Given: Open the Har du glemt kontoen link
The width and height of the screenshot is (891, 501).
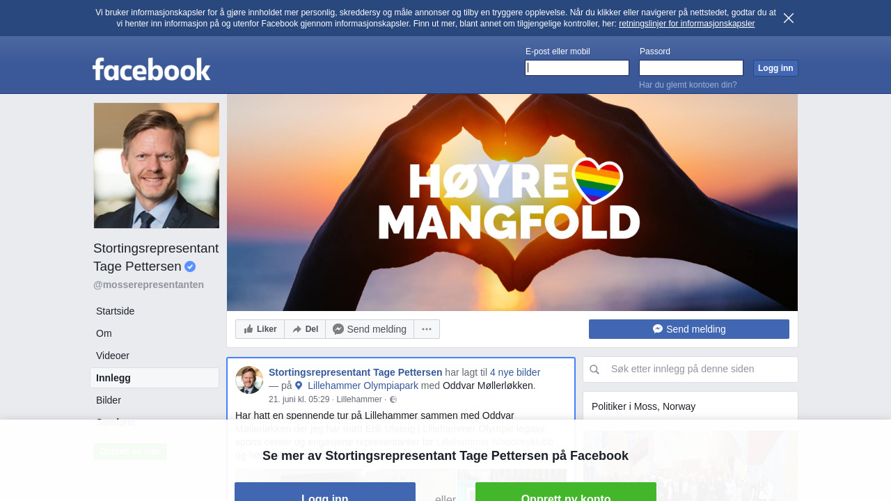Looking at the screenshot, I should click(x=688, y=85).
